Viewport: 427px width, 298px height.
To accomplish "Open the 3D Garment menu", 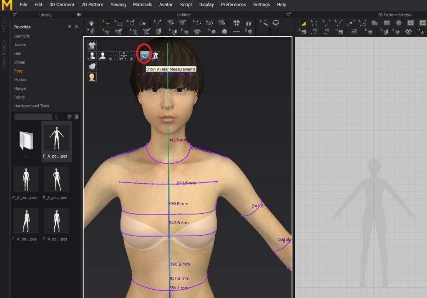I will pos(62,5).
